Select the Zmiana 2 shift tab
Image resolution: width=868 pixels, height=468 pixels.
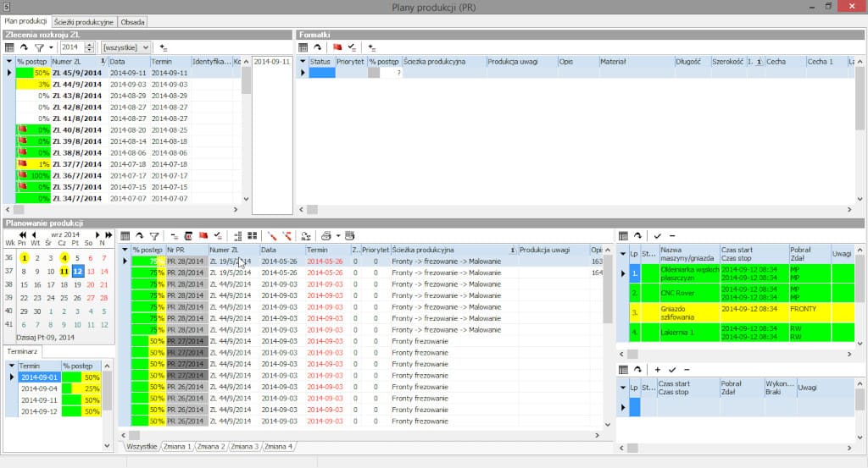tap(211, 446)
